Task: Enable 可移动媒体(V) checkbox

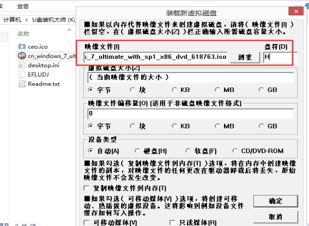Action: tap(87, 222)
